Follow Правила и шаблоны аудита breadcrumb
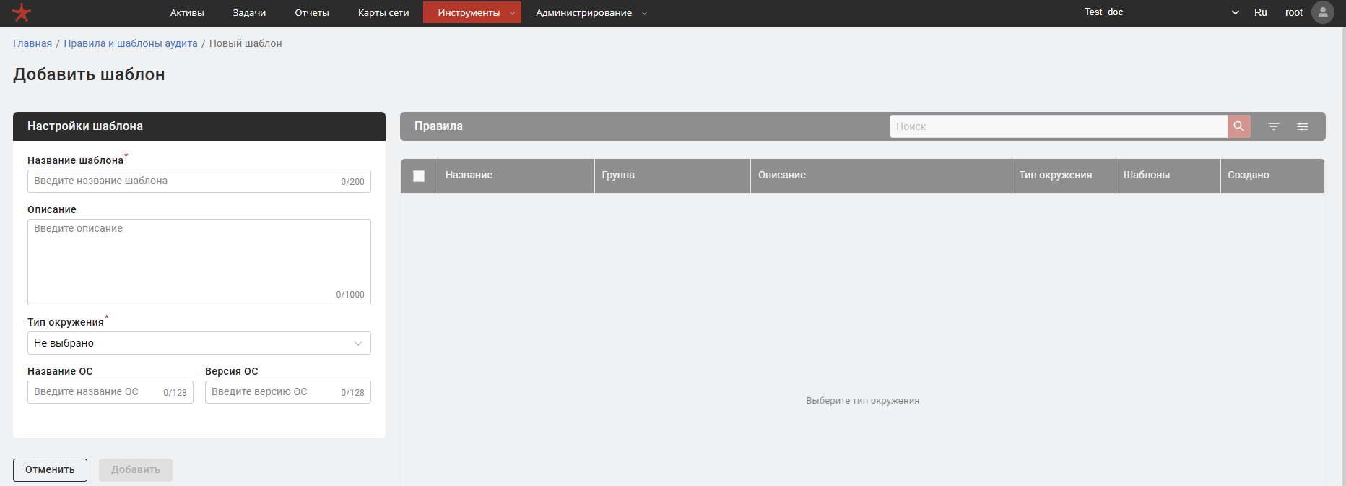The width and height of the screenshot is (1346, 486). coord(130,43)
